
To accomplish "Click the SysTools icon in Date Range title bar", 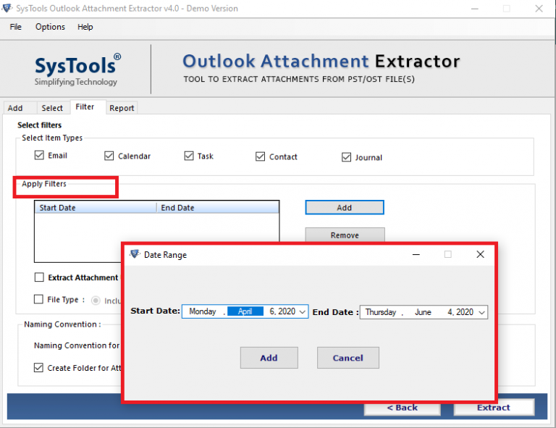I will click(133, 255).
